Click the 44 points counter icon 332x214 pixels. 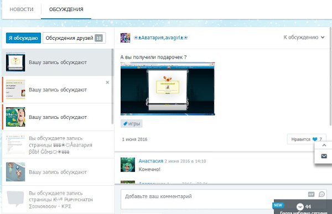tap(300, 207)
